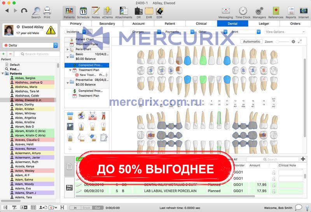Open the Other dropdown menu
The image size is (311, 212).
[212, 32]
